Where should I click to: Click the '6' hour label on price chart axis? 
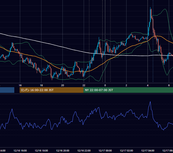click(x=169, y=85)
